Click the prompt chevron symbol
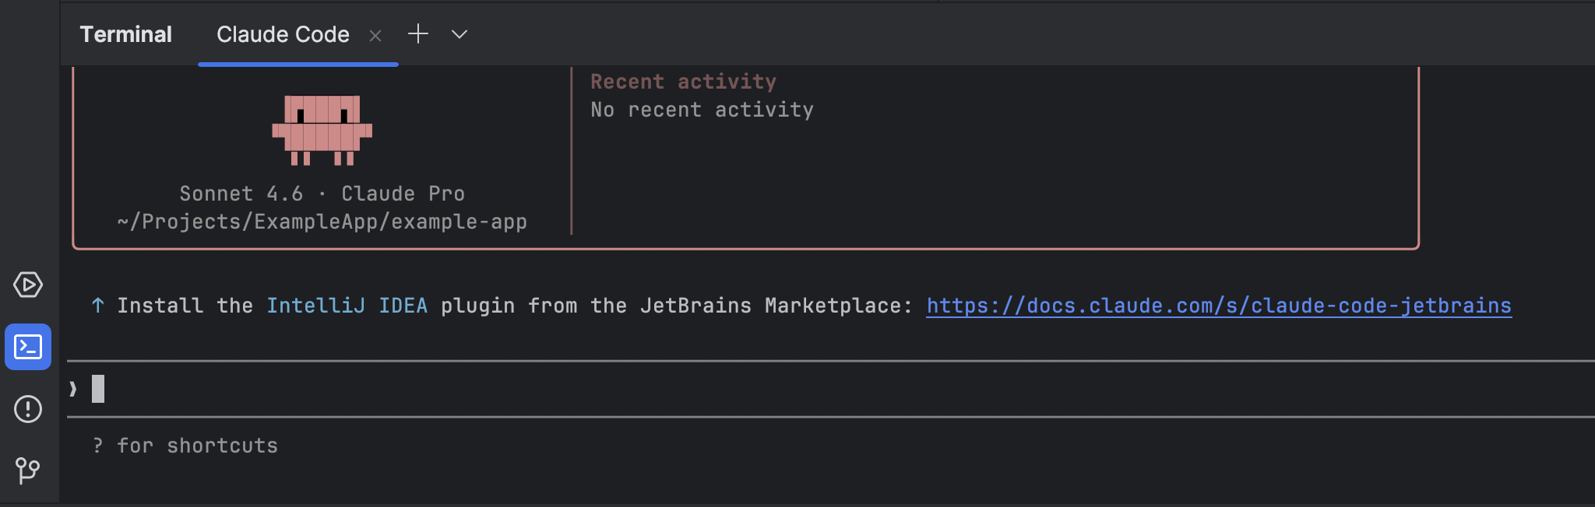The image size is (1595, 507). pos(73,389)
